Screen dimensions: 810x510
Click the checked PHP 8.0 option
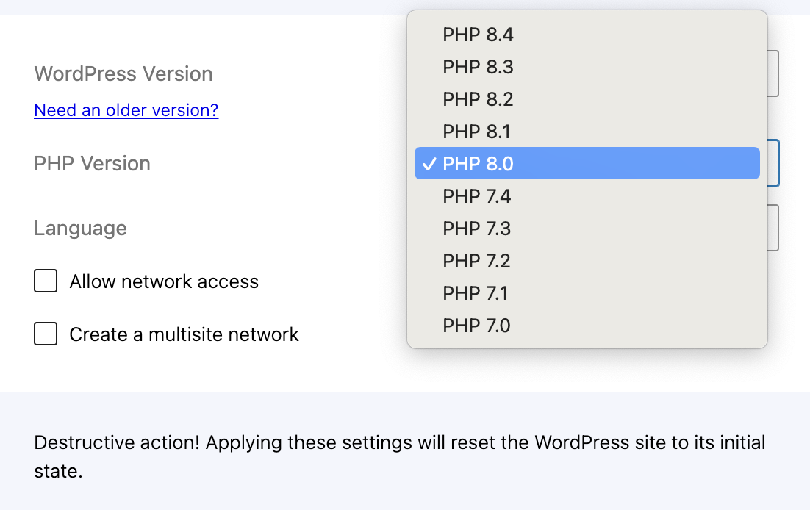[587, 163]
